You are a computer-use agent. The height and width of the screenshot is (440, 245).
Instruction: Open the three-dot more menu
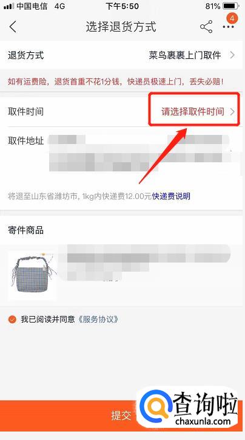click(x=228, y=27)
